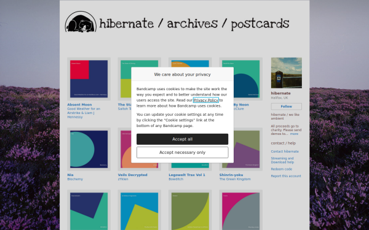Click the Redeem code link

tap(282, 169)
